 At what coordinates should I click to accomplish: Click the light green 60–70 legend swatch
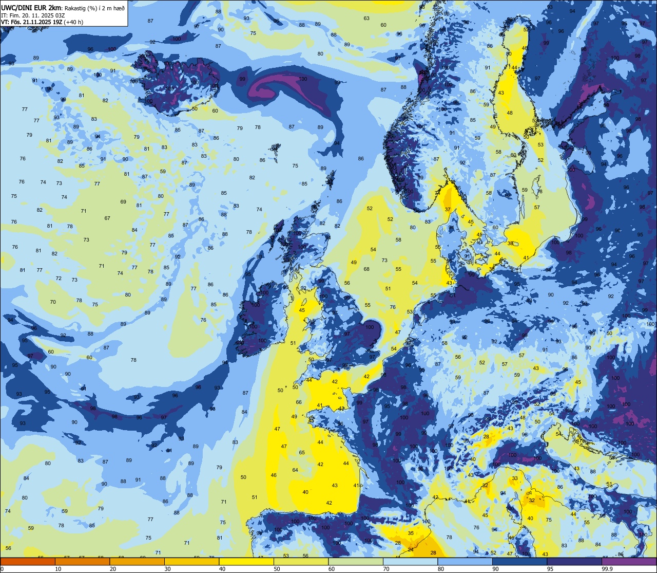point(356,562)
